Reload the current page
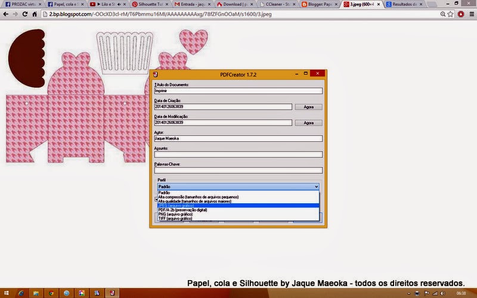 click(25, 14)
